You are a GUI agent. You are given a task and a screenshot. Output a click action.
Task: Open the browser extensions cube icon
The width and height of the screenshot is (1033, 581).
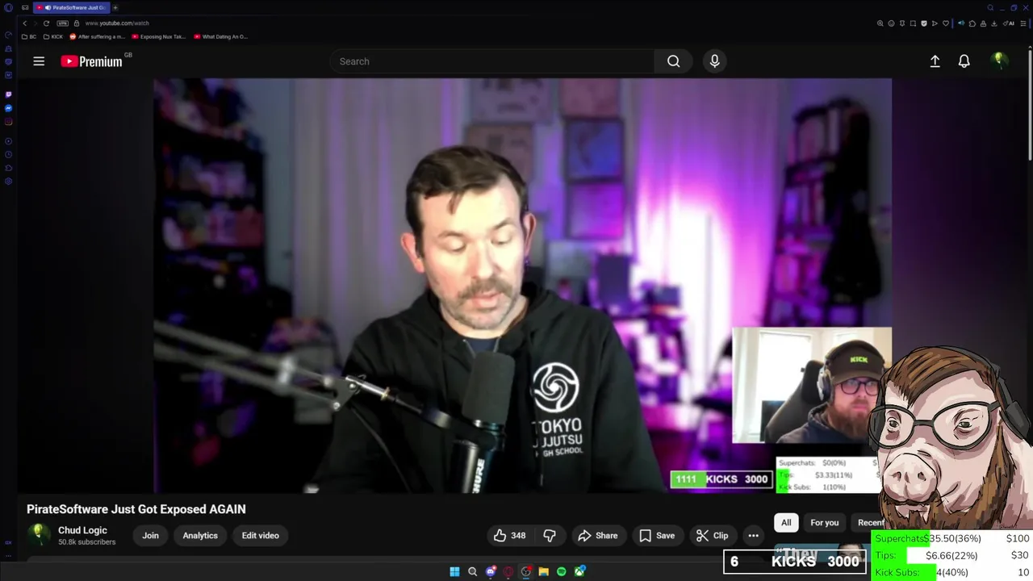pyautogui.click(x=972, y=23)
